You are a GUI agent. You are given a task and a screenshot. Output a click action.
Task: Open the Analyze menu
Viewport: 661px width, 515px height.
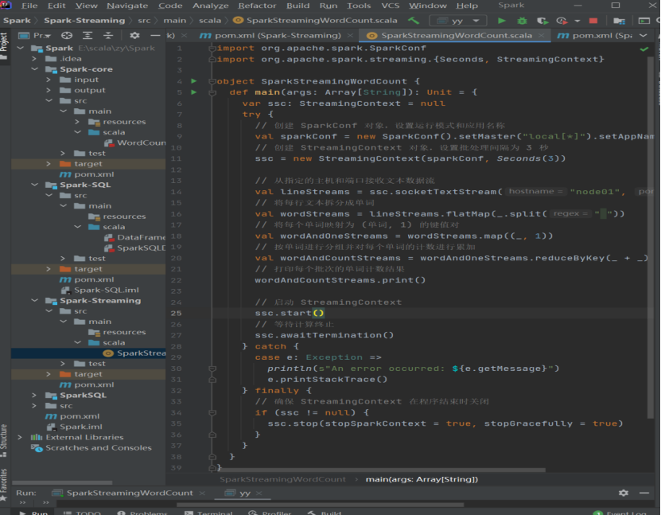[x=210, y=6]
